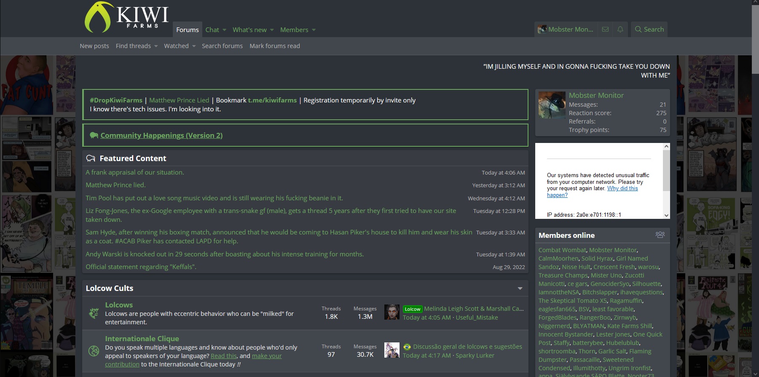
Task: Open Members online heading
Action: pos(566,235)
